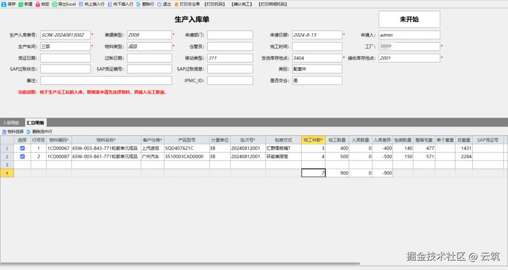Click the 【打印托码】 button
508x270 pixels.
coord(215,4)
